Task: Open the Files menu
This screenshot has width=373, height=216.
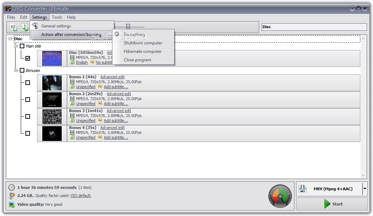Action: click(11, 17)
